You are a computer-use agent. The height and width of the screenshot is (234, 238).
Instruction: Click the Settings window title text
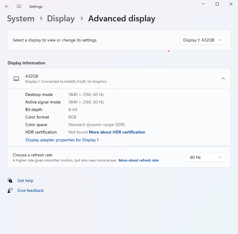tap(36, 7)
